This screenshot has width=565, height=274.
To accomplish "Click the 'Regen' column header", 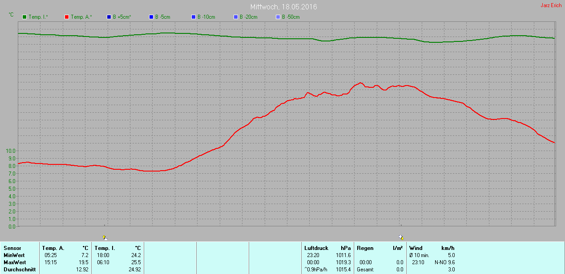I will [x=365, y=248].
